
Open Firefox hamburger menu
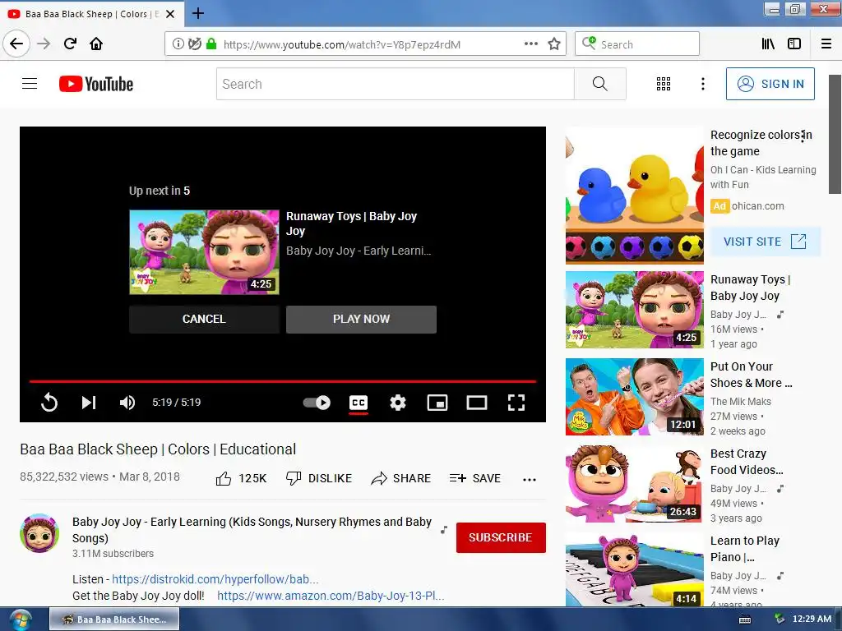826,44
